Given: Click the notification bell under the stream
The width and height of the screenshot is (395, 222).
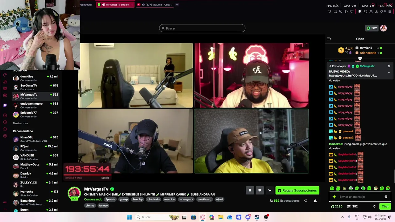Looking at the screenshot, I should point(250,191).
